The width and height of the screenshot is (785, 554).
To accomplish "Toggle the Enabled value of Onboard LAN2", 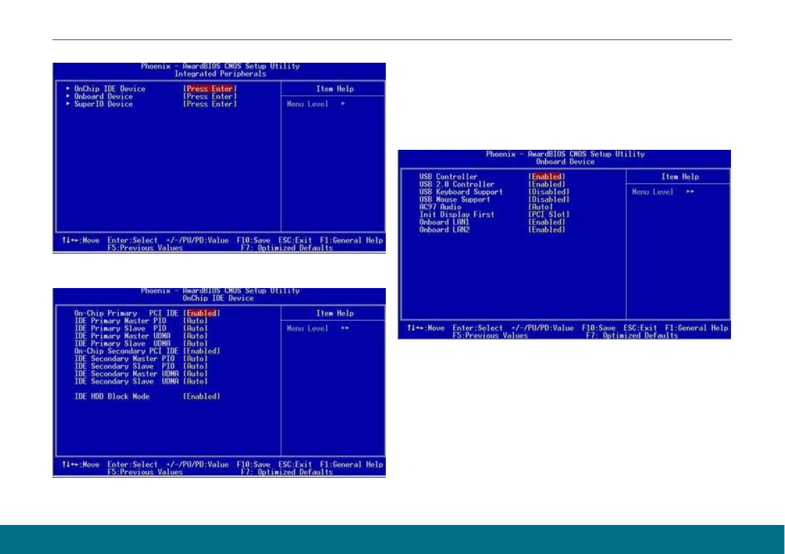I will [547, 229].
